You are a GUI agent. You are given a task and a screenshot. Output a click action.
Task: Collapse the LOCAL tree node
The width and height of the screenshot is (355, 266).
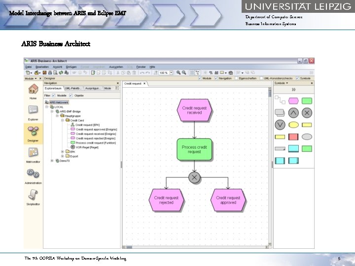pyautogui.click(x=47, y=107)
